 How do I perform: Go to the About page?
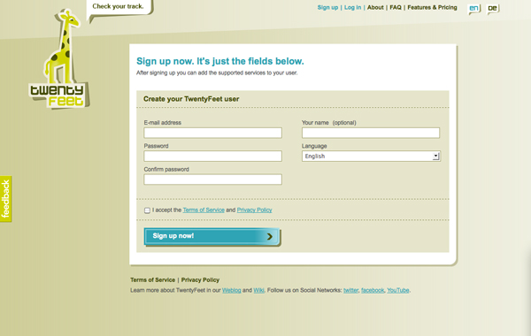(x=375, y=7)
